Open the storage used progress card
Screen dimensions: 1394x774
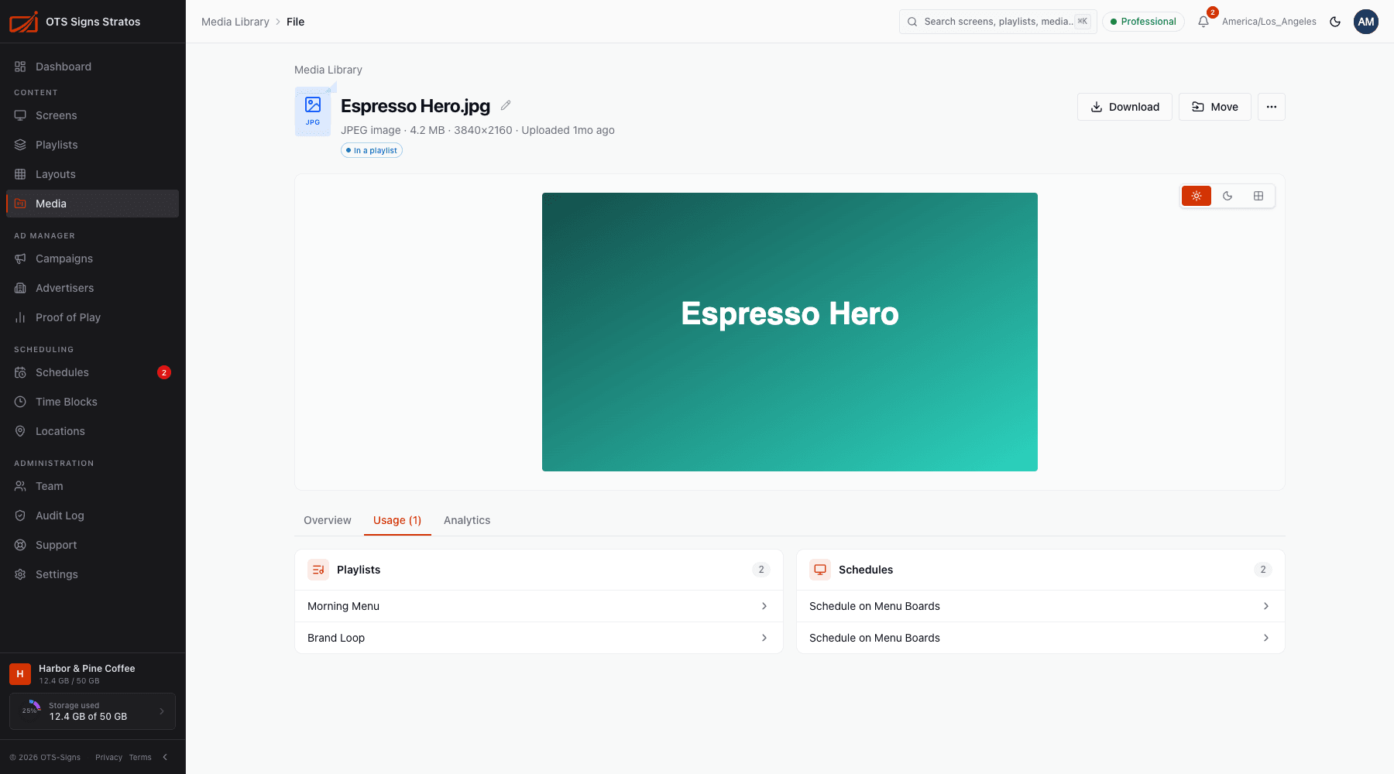point(92,711)
